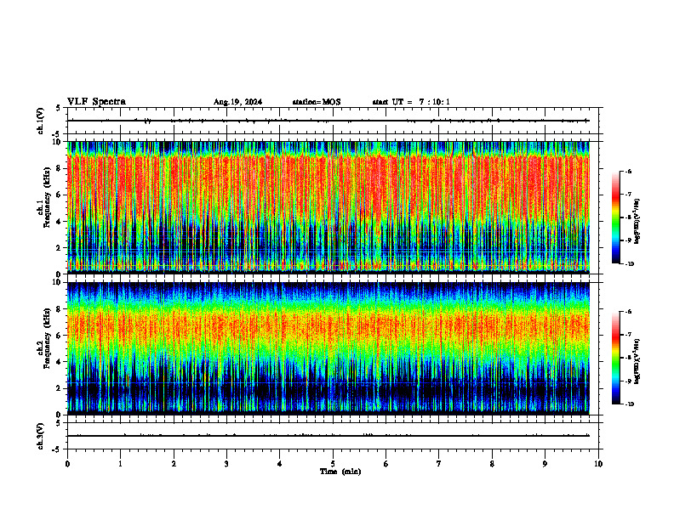
Task: Click the ch.1 voltage waveform trace panel
Action: 333,121
